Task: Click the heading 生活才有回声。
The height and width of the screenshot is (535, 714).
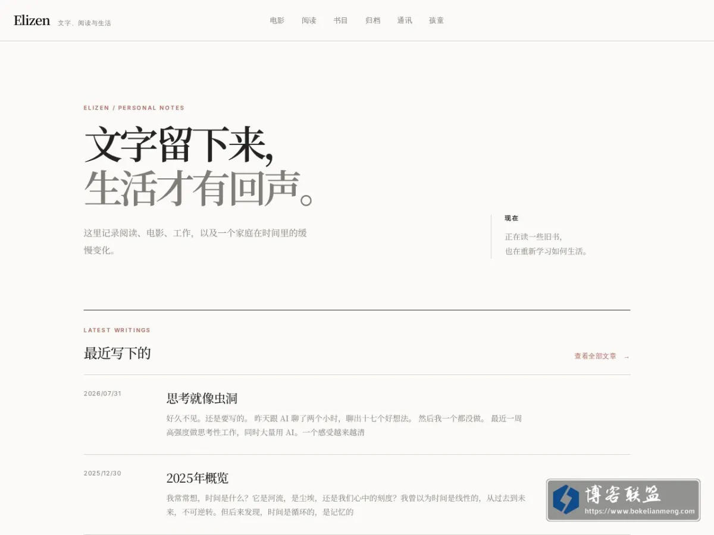Action: (x=198, y=188)
